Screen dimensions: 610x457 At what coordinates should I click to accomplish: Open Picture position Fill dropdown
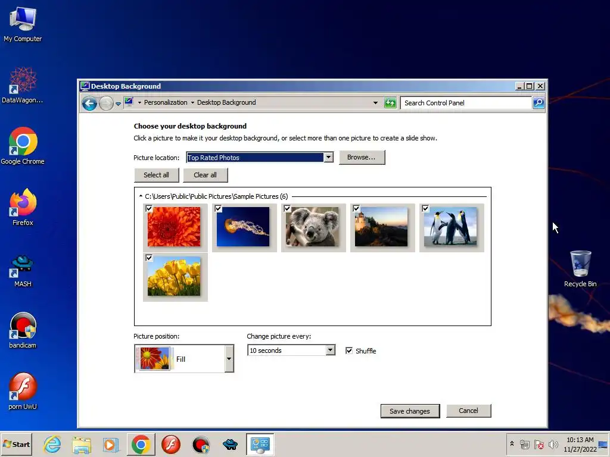pyautogui.click(x=184, y=359)
